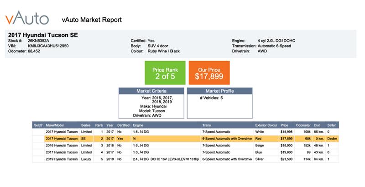The height and width of the screenshot is (187, 365).
Task: Click the green Price Rank 2 of 5 box
Action: click(x=165, y=73)
